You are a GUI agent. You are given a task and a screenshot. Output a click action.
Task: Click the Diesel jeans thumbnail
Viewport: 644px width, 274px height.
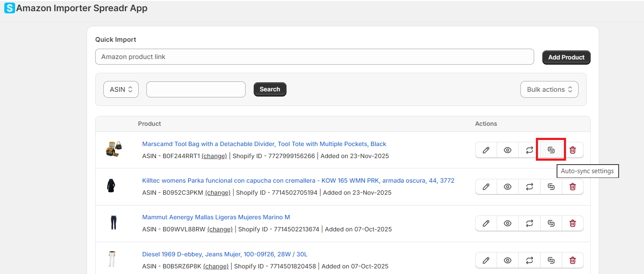click(112, 260)
